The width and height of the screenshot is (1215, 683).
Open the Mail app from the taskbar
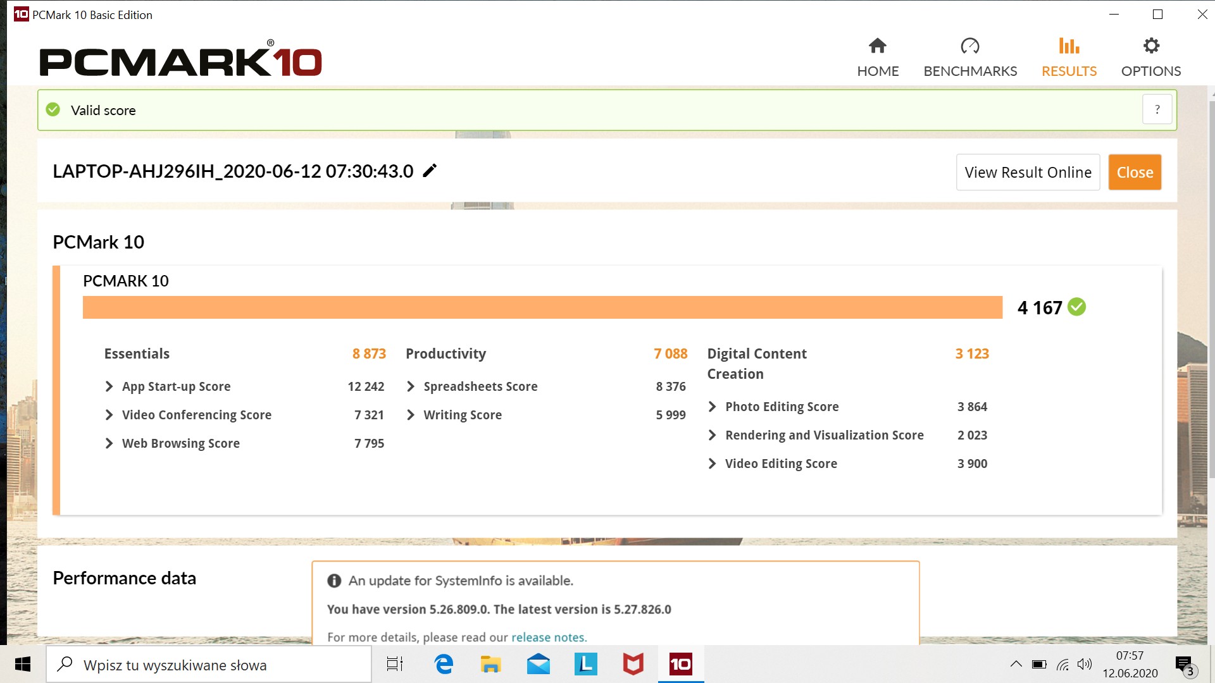click(x=539, y=664)
